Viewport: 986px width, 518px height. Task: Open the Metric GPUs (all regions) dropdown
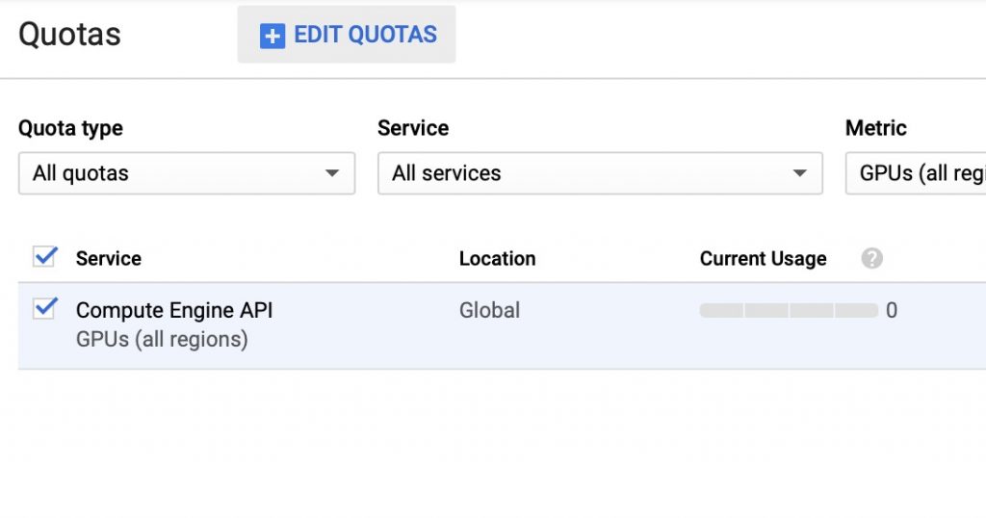click(916, 173)
